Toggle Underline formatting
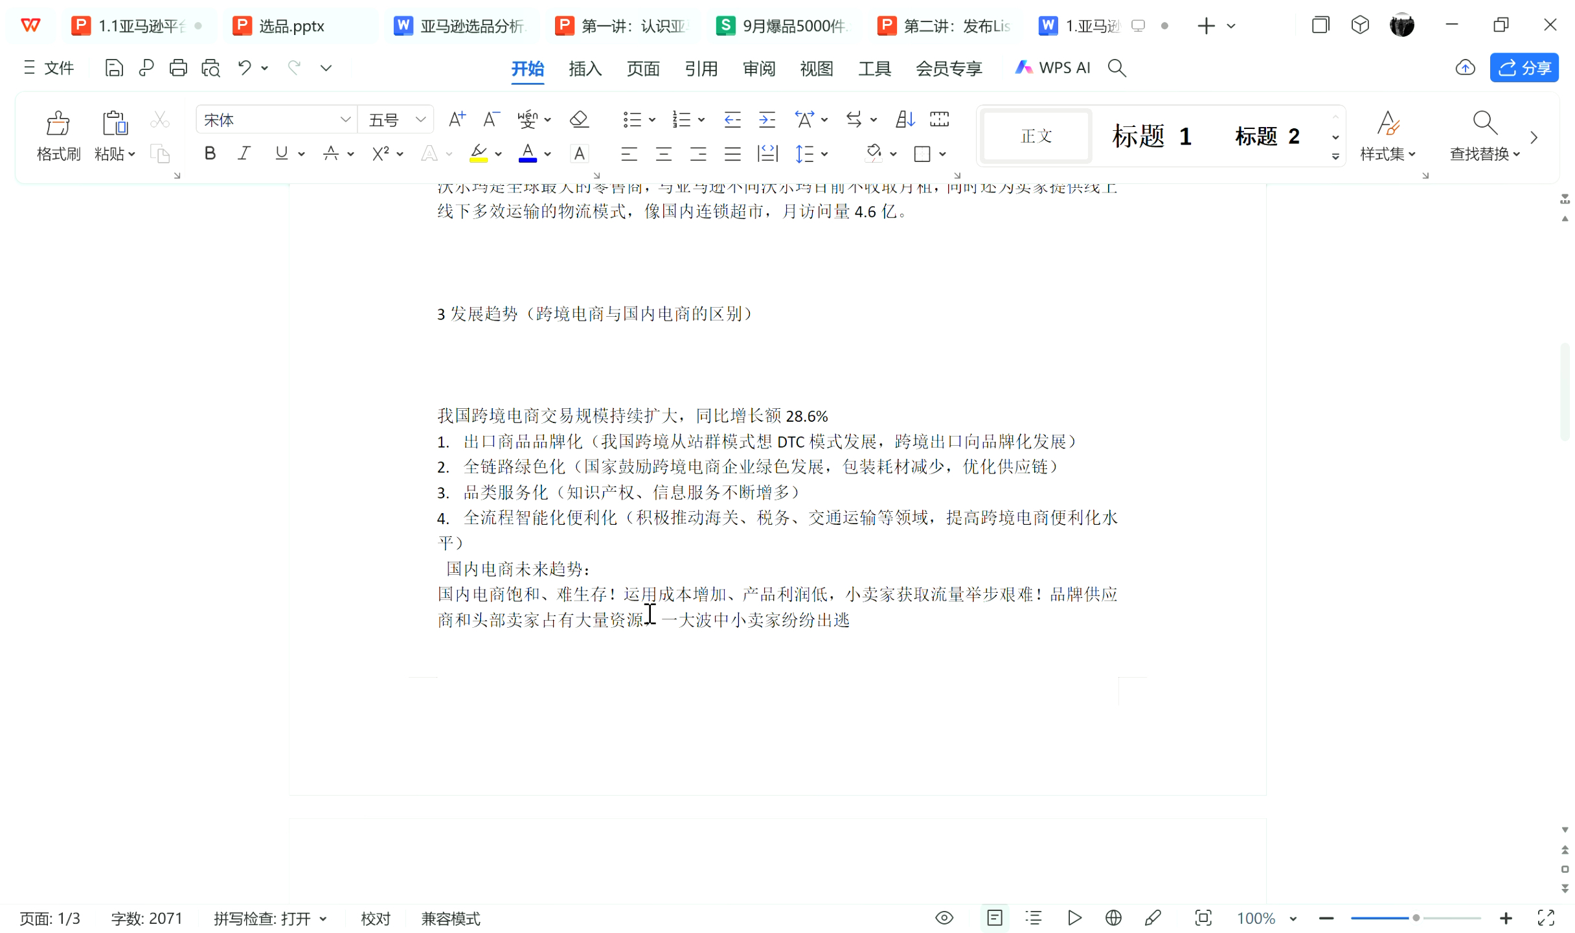 point(281,154)
